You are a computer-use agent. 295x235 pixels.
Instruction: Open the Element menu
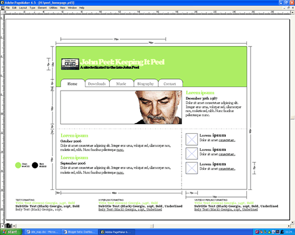pos(42,8)
